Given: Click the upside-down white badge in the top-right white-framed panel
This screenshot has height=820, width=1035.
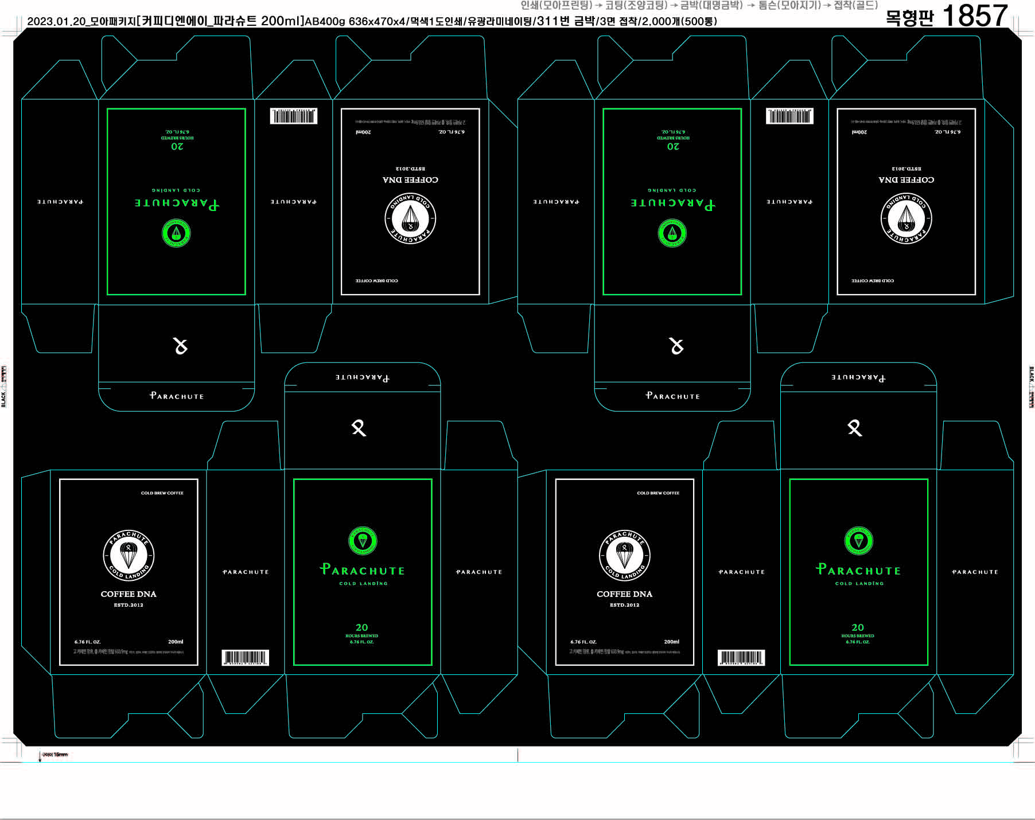Looking at the screenshot, I should point(906,218).
